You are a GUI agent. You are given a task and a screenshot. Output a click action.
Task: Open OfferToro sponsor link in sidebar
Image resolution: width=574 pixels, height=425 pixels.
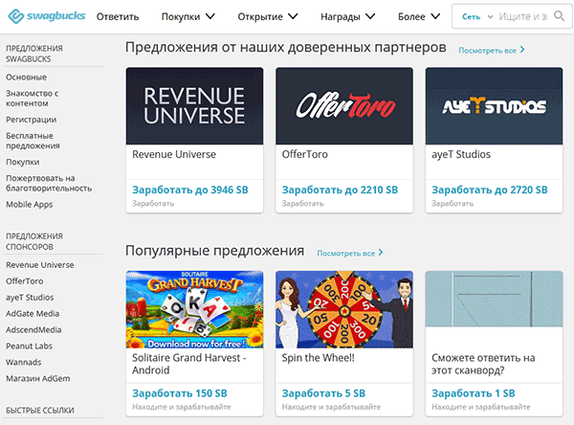(25, 281)
